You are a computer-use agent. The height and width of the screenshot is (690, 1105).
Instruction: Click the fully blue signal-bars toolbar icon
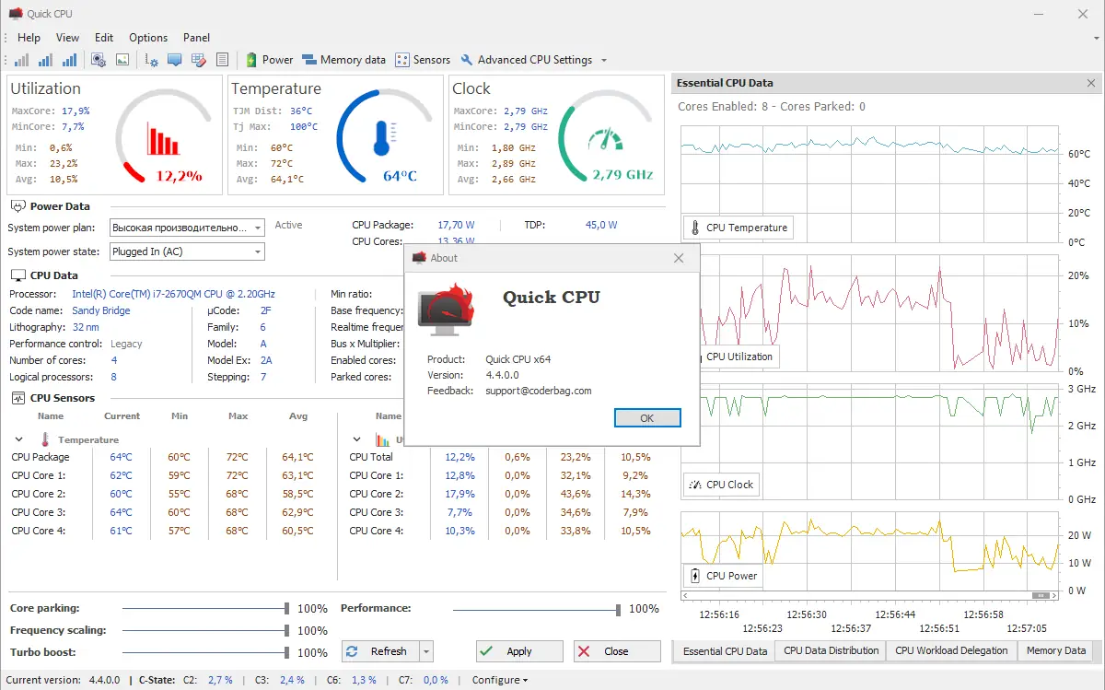click(69, 60)
